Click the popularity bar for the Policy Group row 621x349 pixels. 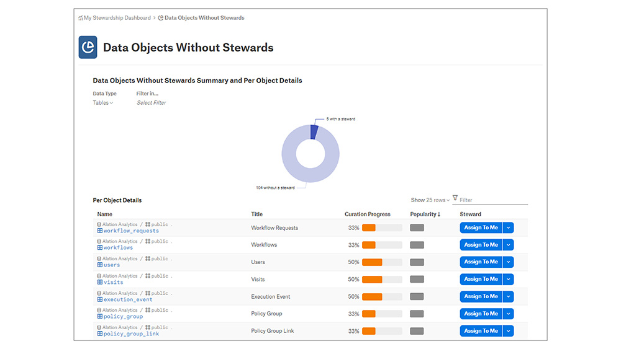[417, 314]
